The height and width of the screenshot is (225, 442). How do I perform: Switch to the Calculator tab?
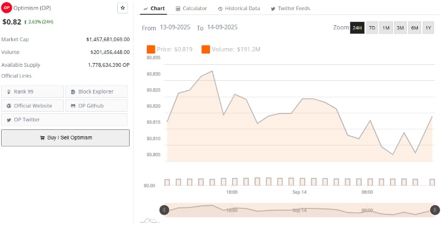191,9
